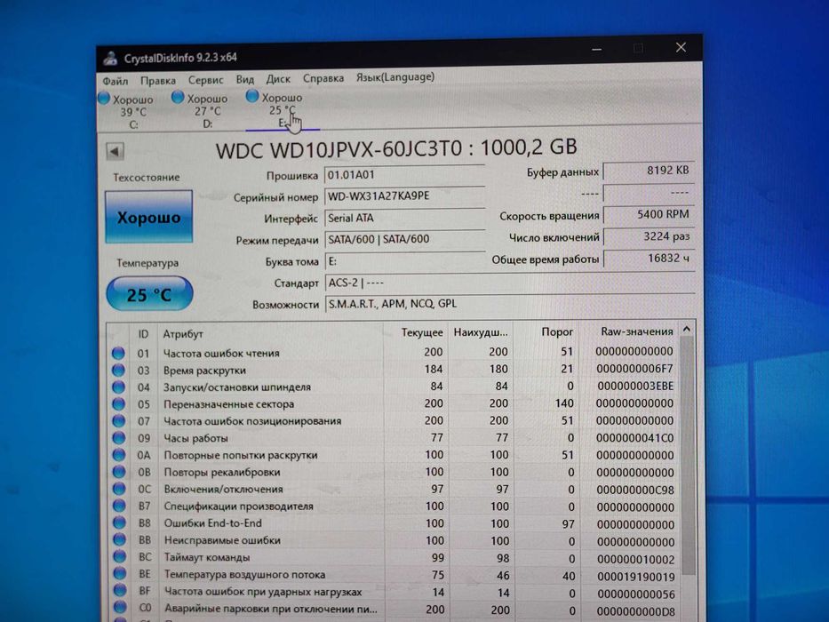Click status icon for Переназначенные сектора

(x=118, y=404)
